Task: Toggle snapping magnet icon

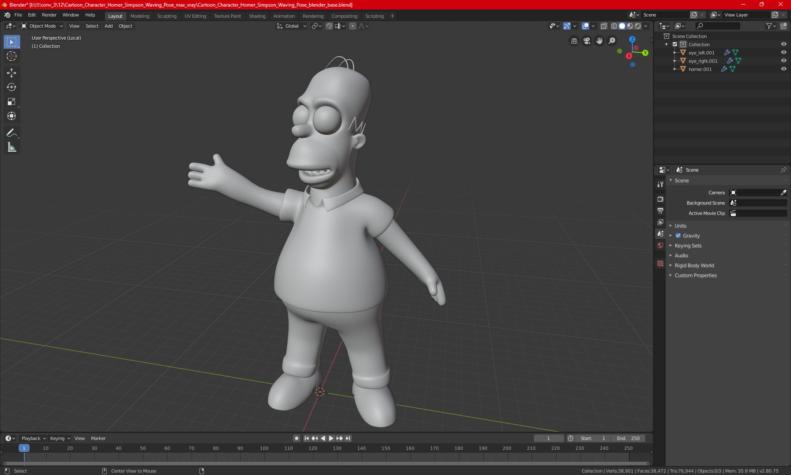Action: (x=329, y=26)
